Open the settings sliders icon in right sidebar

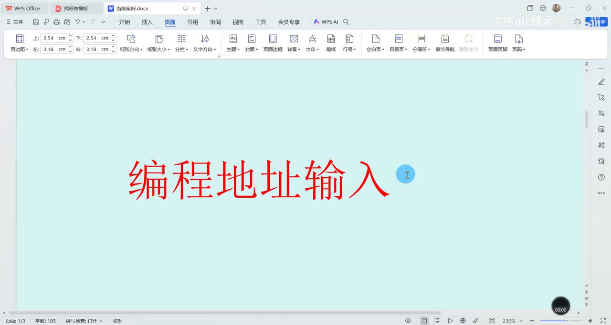pos(601,113)
